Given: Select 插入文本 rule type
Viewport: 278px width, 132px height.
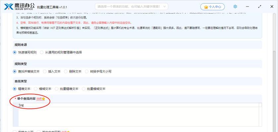Looking at the screenshot, I should [x=52, y=72].
